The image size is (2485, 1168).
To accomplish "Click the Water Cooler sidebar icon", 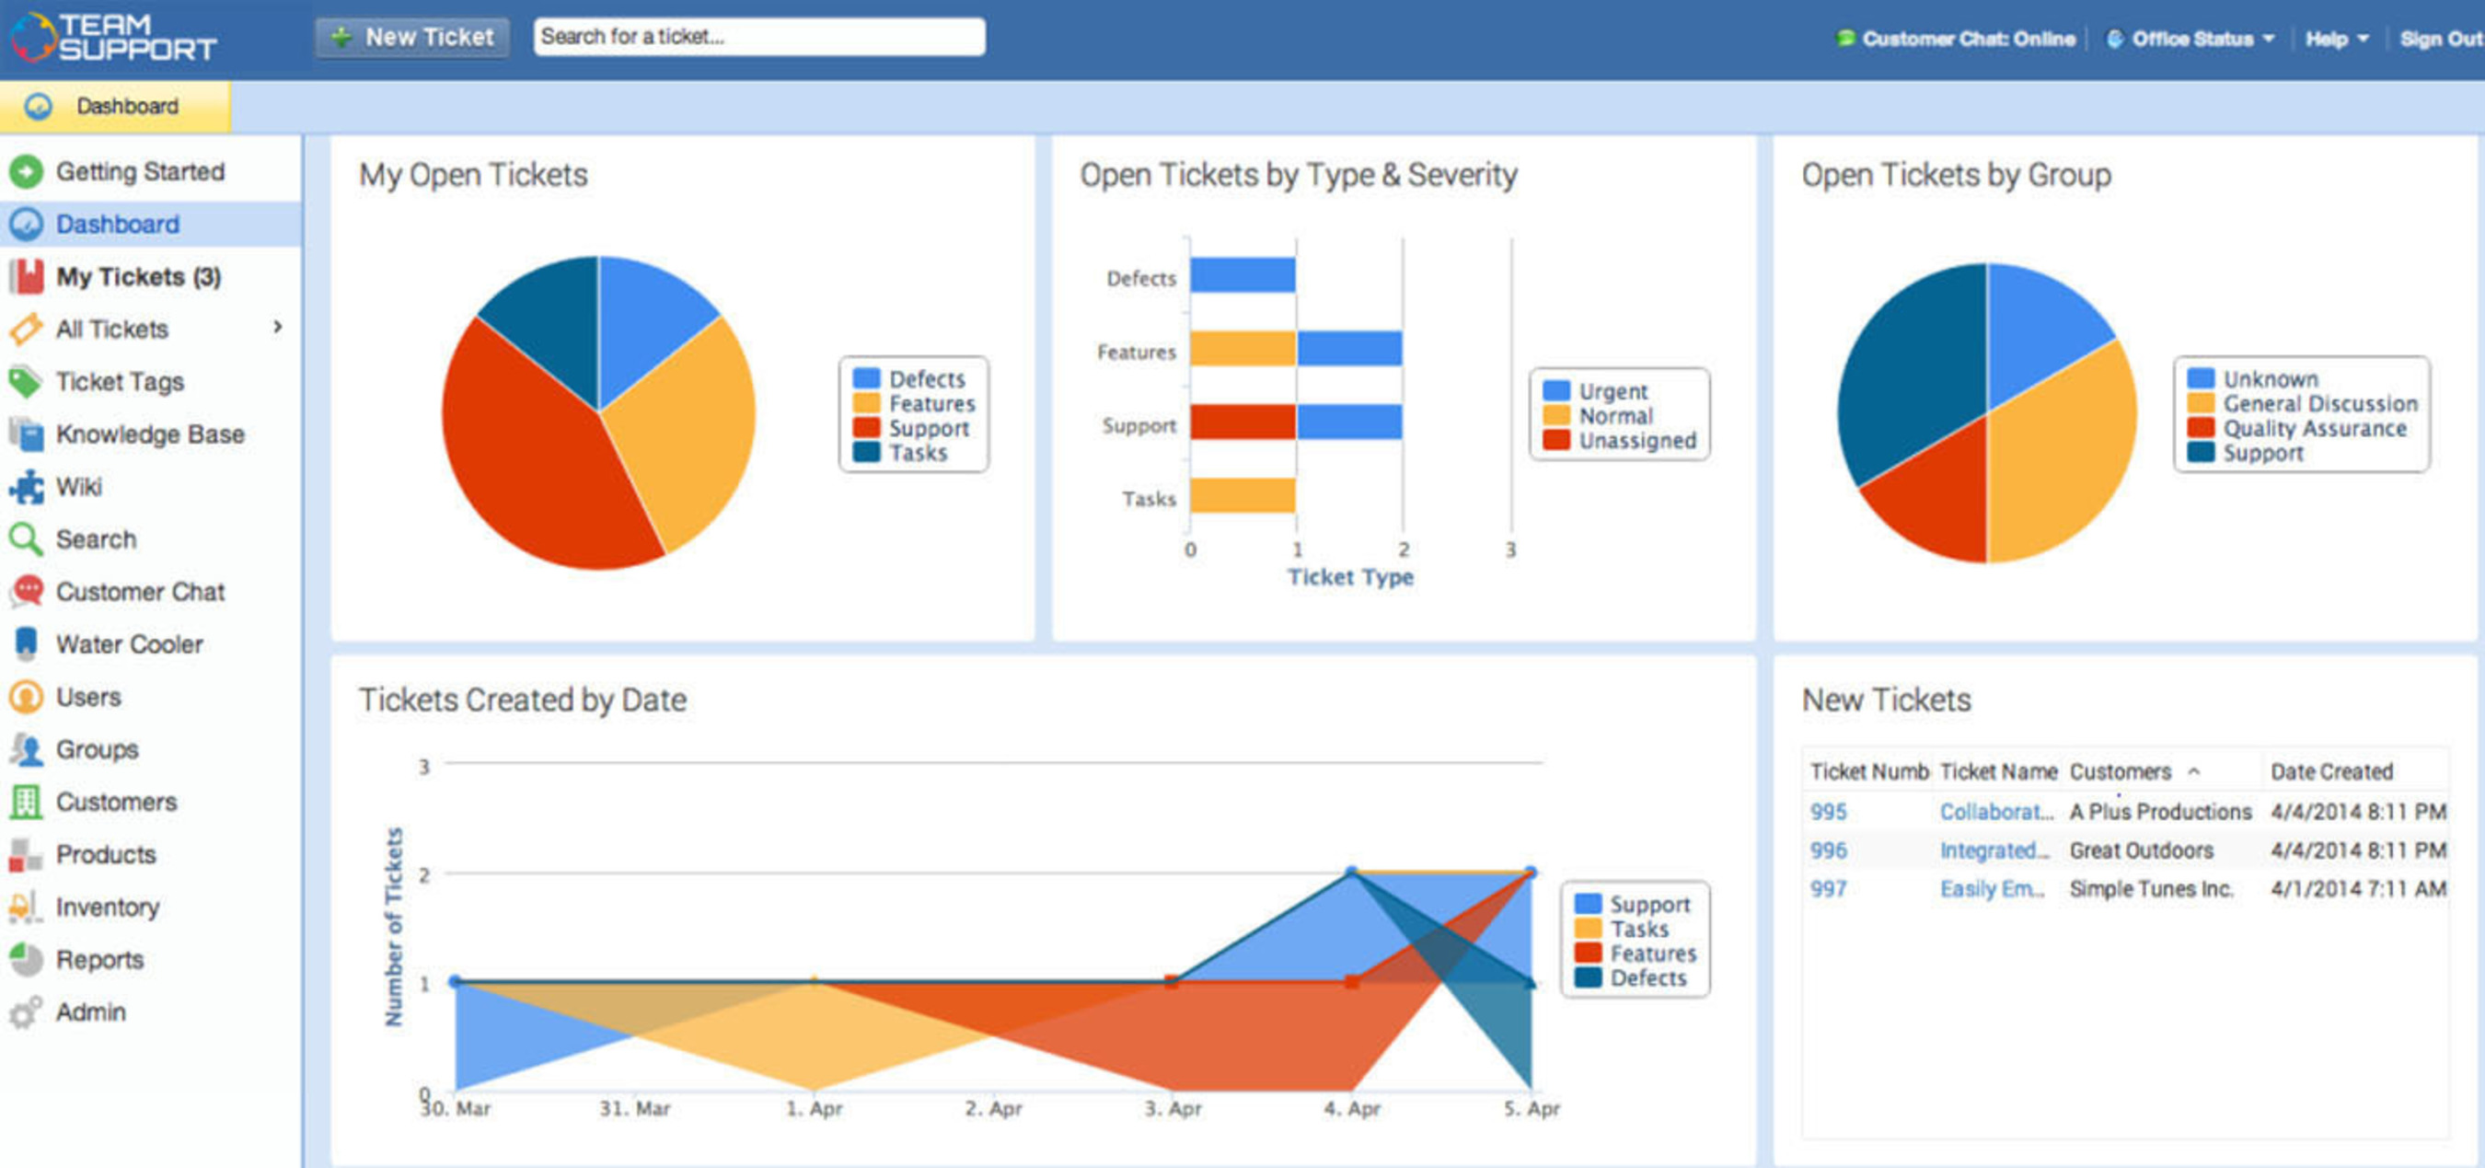I will [27, 644].
